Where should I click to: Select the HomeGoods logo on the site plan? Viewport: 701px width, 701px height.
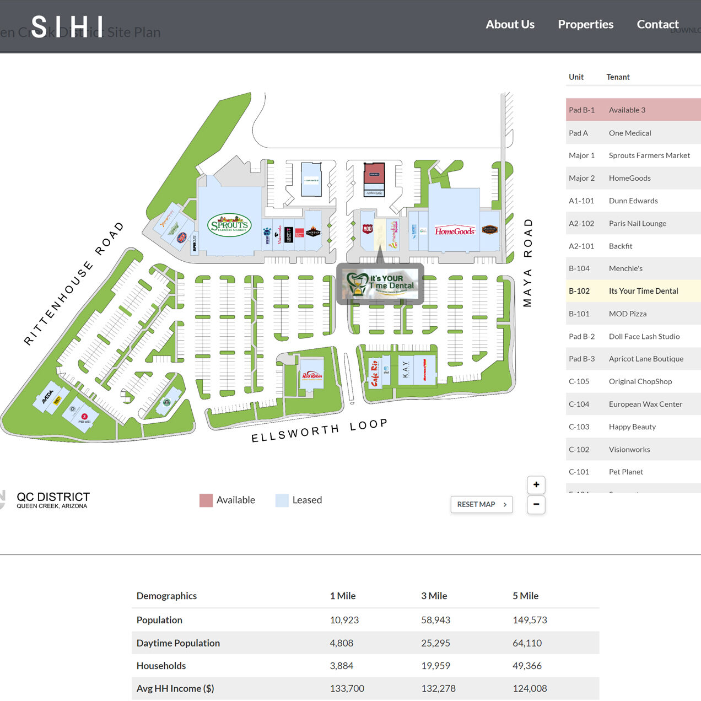[x=455, y=231]
